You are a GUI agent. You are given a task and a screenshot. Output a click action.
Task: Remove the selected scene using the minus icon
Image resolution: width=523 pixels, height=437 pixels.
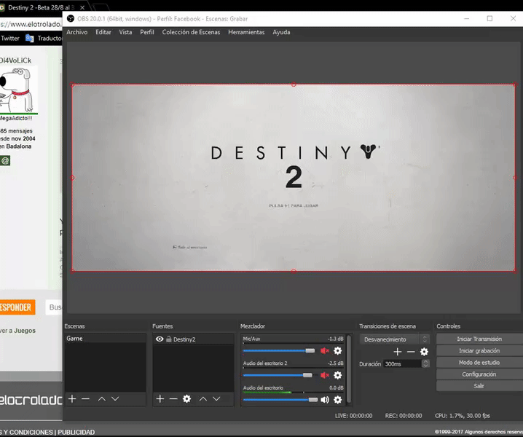[x=85, y=399]
